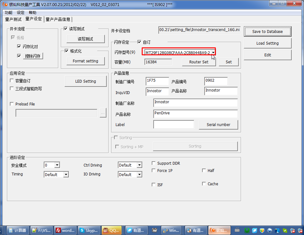Screen dimensions: 304x235
Task: Click the shield security tray icon
Action: pyautogui.click(x=262, y=231)
